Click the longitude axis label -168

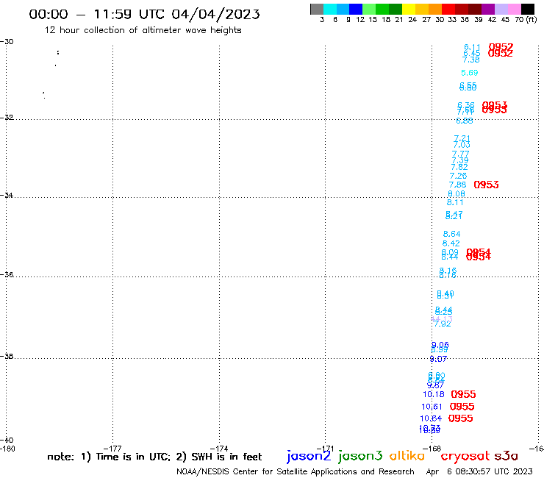pos(432,449)
